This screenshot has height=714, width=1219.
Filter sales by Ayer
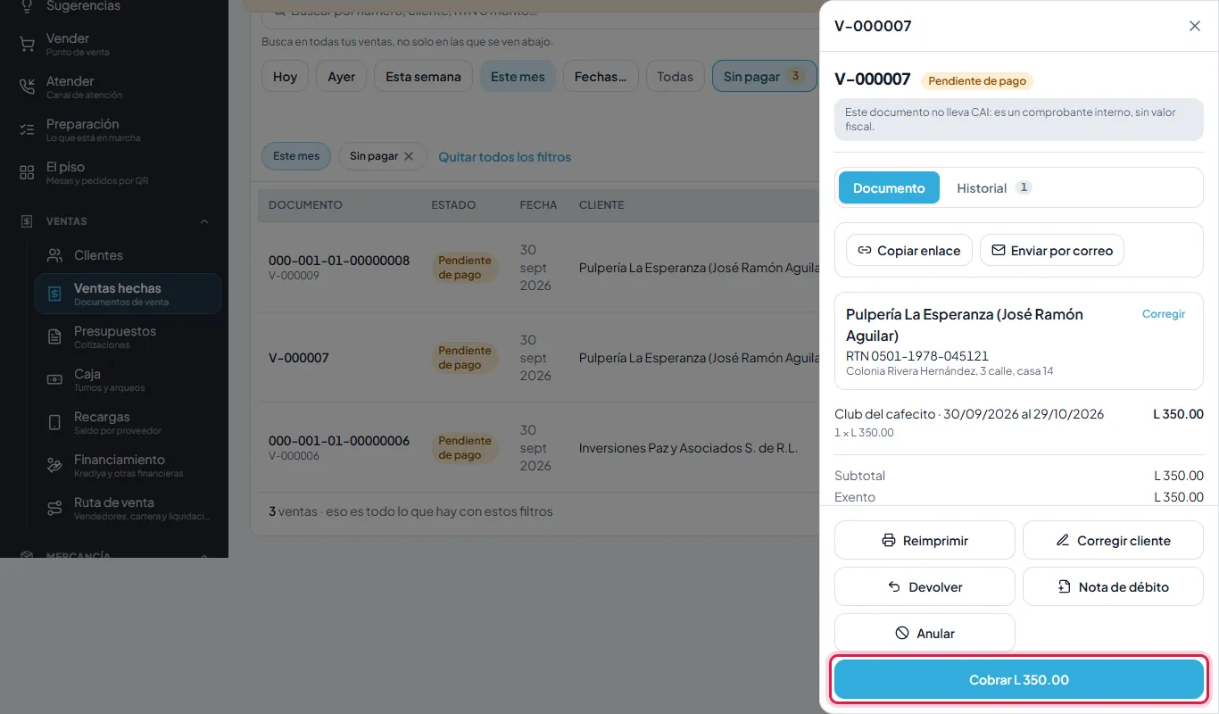[x=341, y=77]
